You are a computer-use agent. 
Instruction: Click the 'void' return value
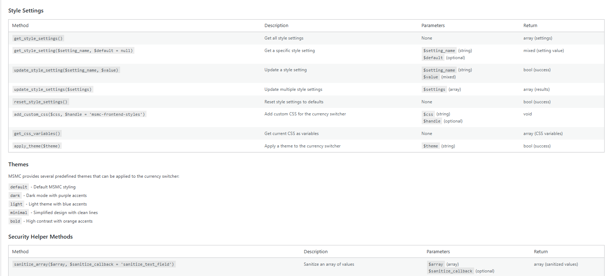point(528,114)
